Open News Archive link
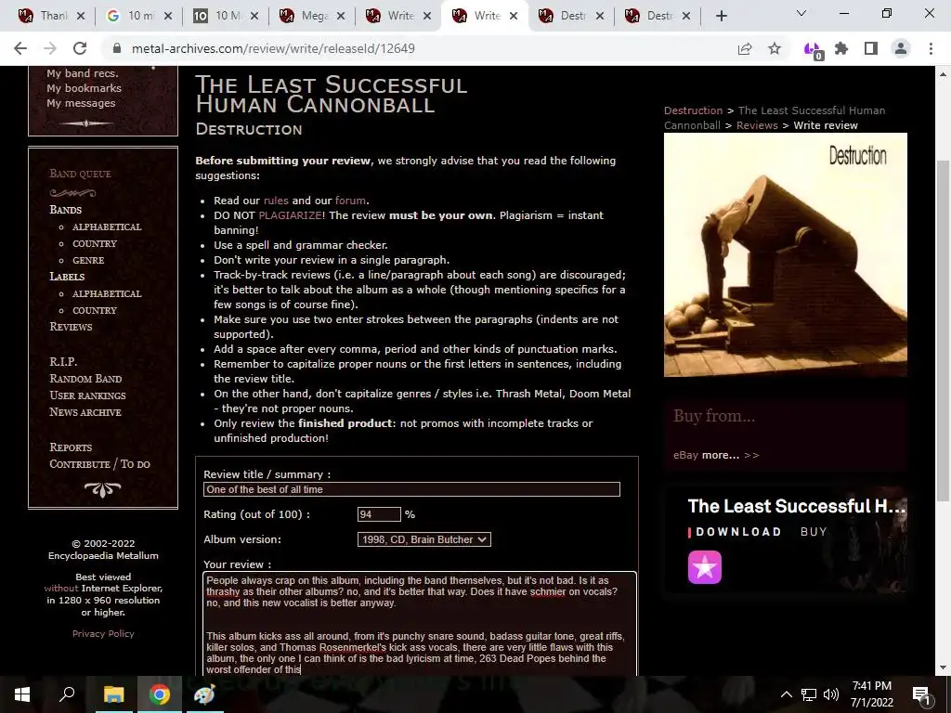This screenshot has width=951, height=713. (85, 411)
